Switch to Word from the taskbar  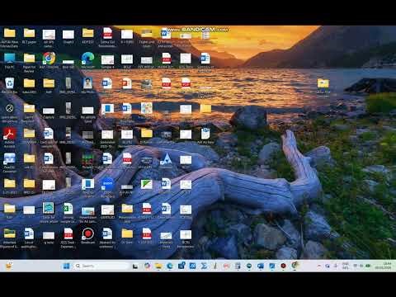[x=261, y=266]
